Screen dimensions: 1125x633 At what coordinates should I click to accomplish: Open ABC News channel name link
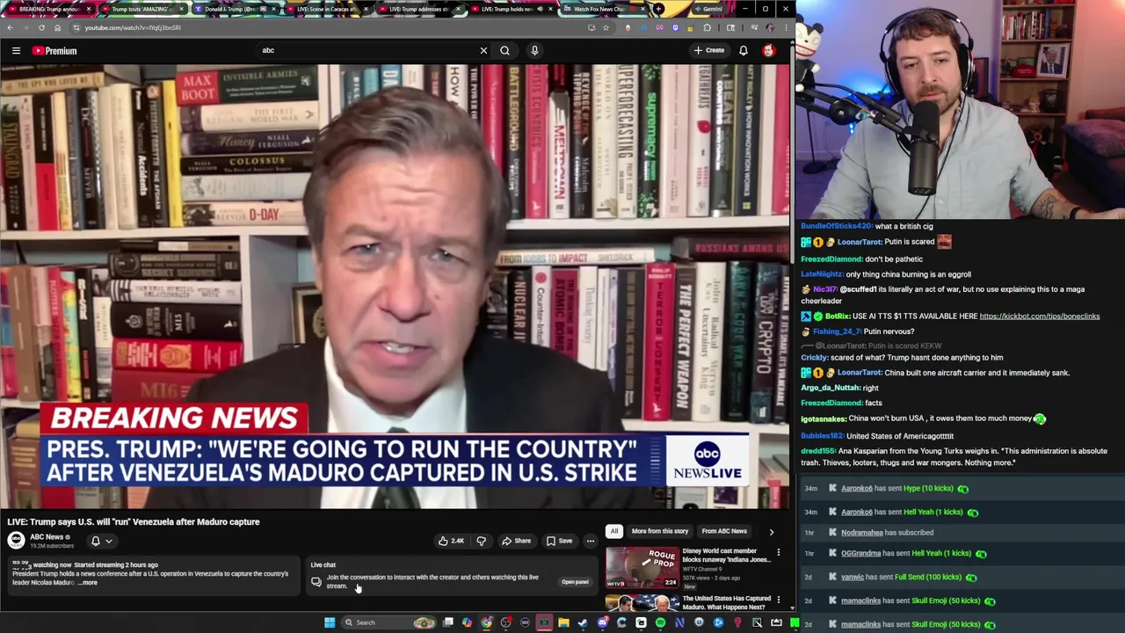(x=47, y=537)
